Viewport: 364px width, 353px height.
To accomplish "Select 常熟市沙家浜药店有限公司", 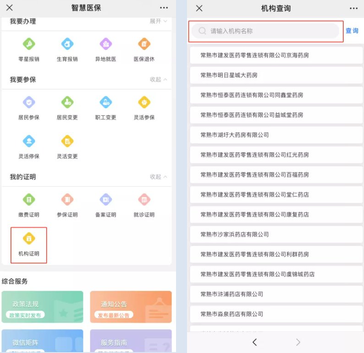I will click(x=276, y=235).
